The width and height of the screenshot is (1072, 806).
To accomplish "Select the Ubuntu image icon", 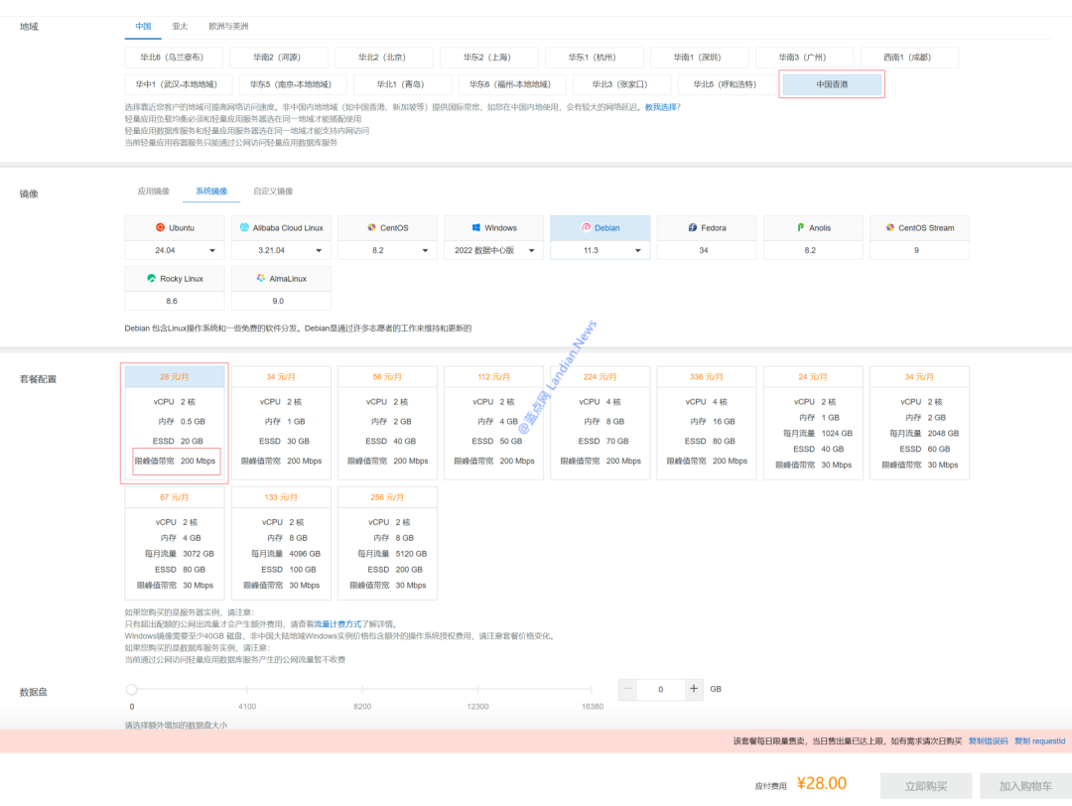I will point(161,227).
